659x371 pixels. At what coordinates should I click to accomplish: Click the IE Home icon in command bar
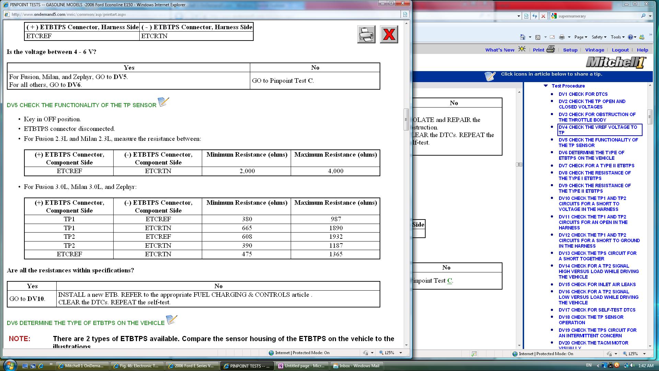(x=522, y=37)
